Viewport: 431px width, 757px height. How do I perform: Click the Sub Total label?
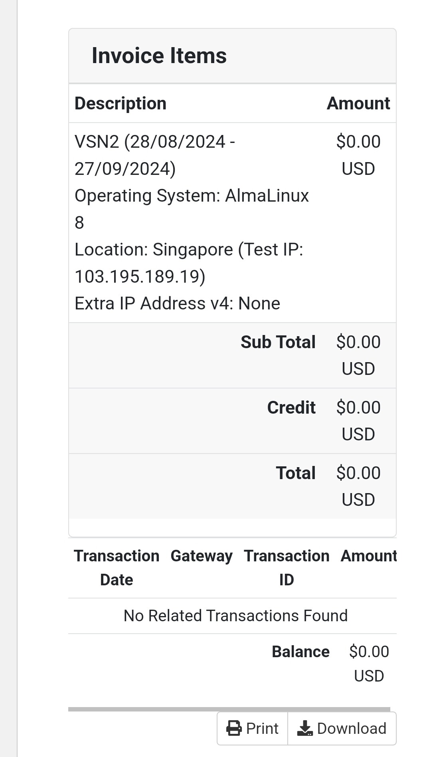(278, 342)
